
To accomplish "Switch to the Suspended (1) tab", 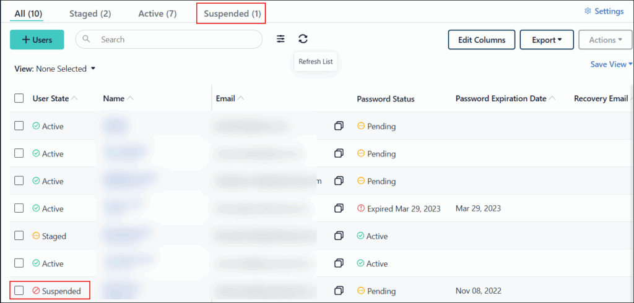I will coord(231,13).
